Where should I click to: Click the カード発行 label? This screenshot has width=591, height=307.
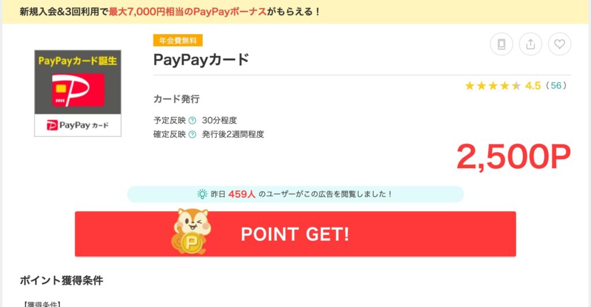[177, 99]
